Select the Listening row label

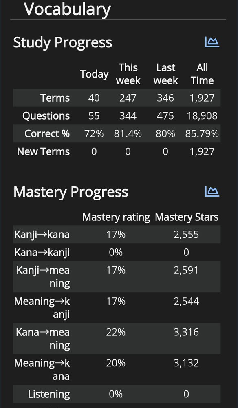coord(49,394)
